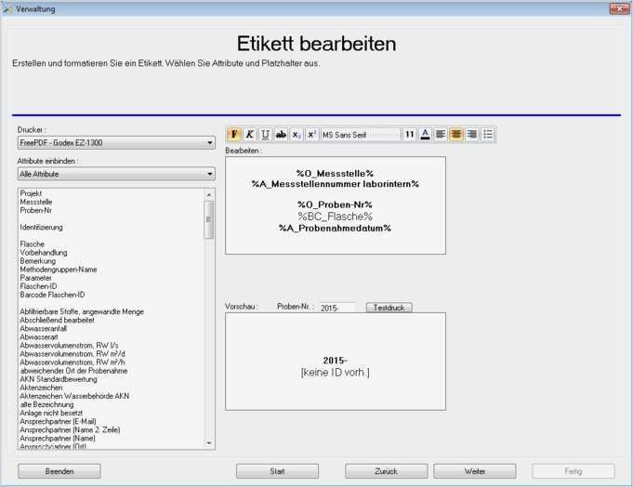
Task: Select 'Anlage nicht besetzt' attribute
Action: (x=51, y=414)
